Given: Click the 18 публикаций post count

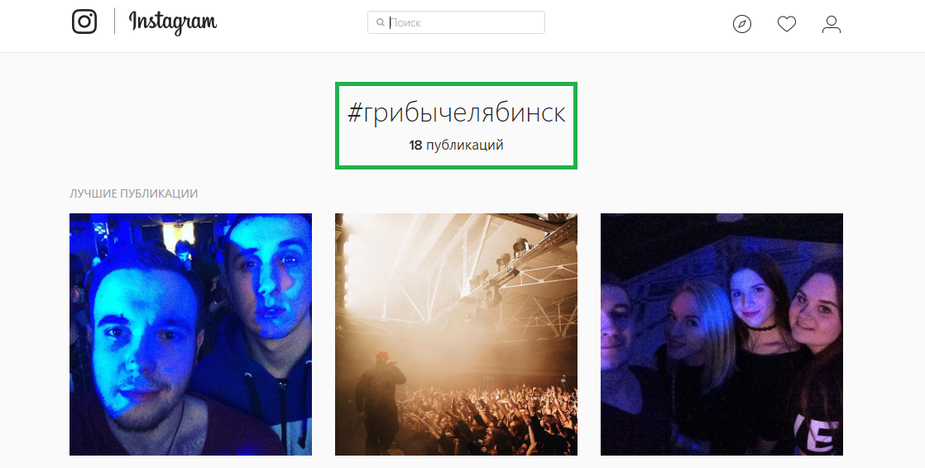Looking at the screenshot, I should tap(456, 145).
